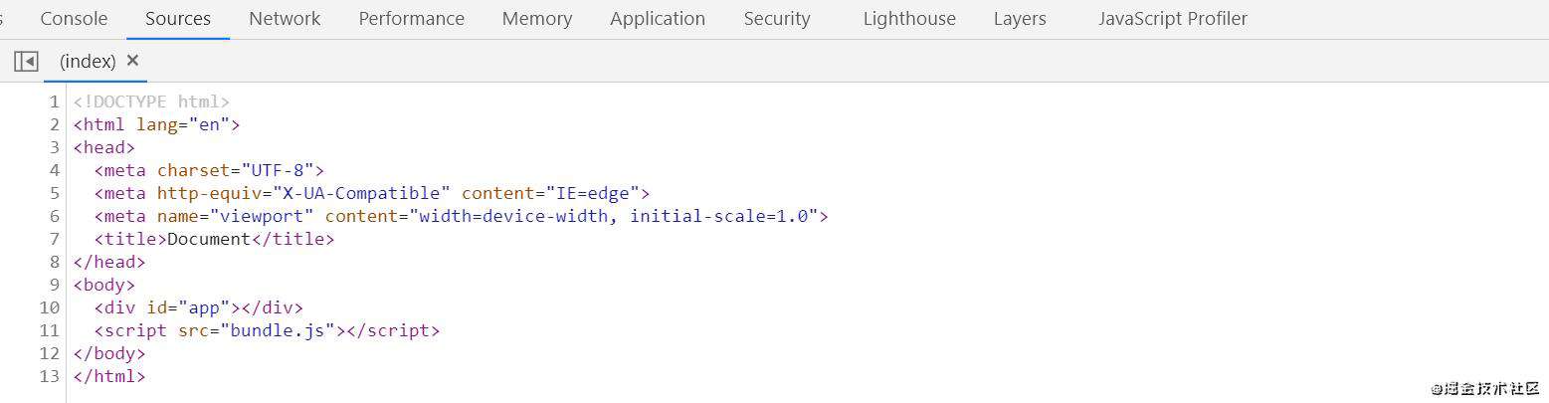Open the Performance tab
Screen dimensions: 1549x403
pyautogui.click(x=412, y=19)
